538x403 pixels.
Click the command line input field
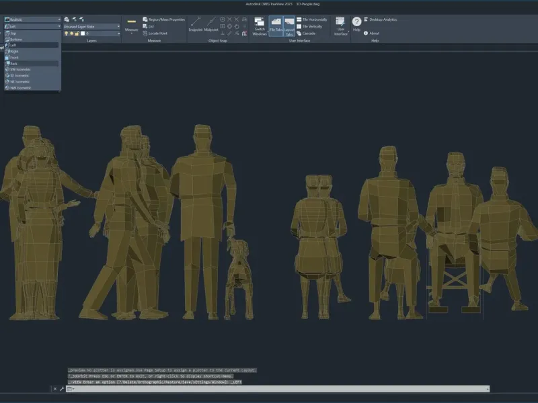tap(269, 388)
